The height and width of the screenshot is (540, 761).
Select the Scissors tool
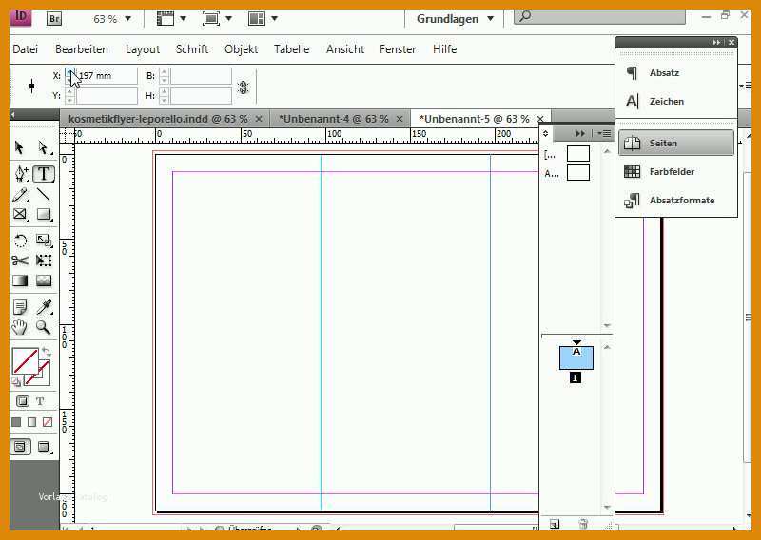point(20,260)
